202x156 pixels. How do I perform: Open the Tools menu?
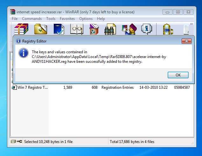pyautogui.click(x=51, y=19)
